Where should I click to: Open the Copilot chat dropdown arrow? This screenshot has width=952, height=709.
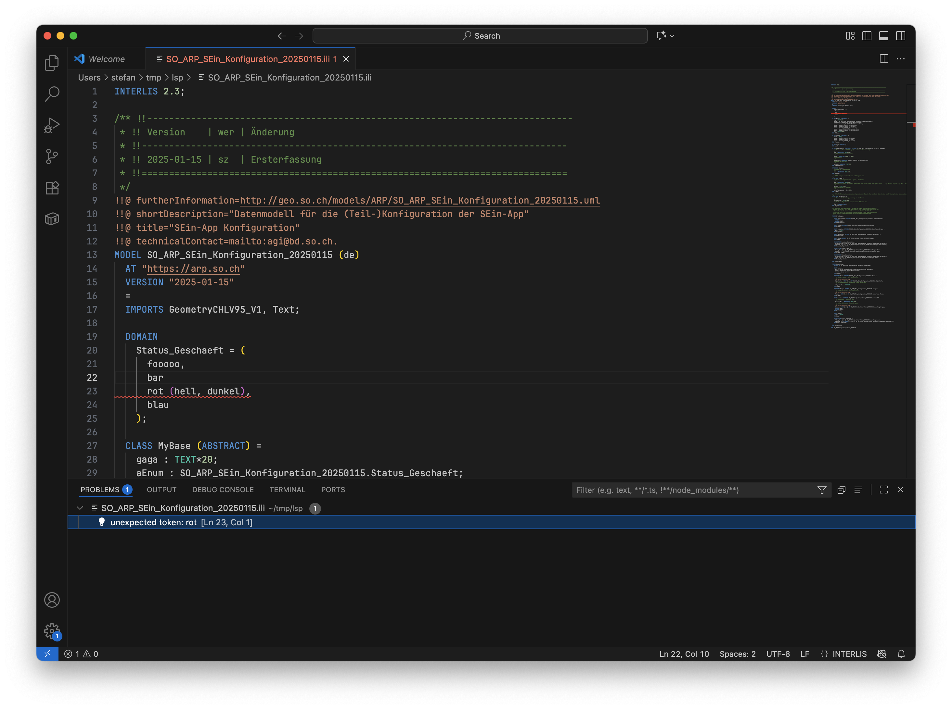click(x=672, y=36)
